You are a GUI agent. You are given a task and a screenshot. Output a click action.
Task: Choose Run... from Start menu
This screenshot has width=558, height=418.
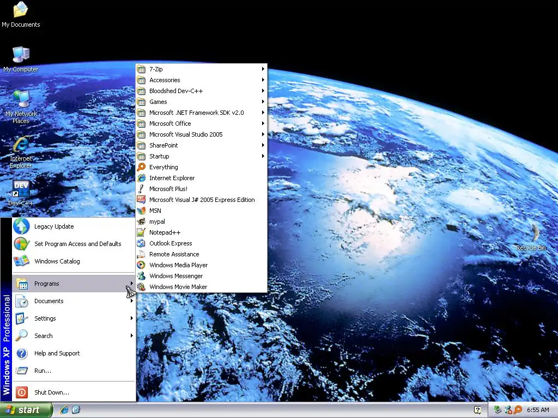tap(74, 371)
